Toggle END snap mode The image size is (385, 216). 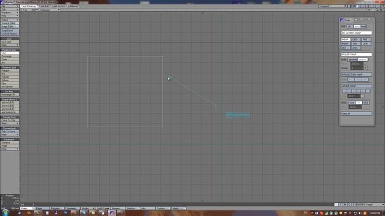(356, 40)
